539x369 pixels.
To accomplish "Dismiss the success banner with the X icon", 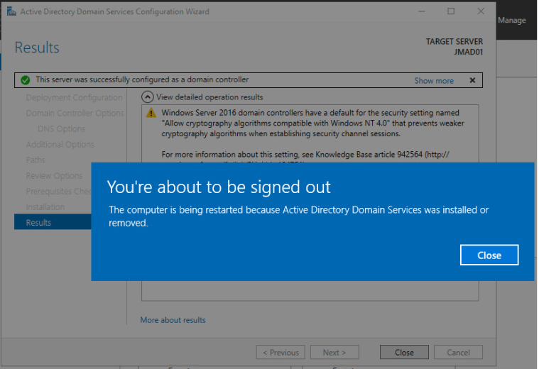I will point(472,80).
